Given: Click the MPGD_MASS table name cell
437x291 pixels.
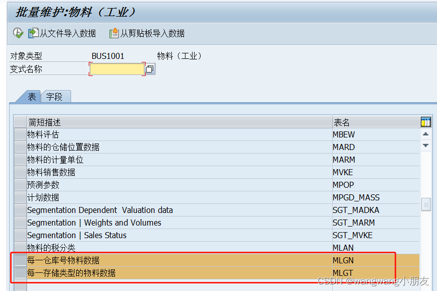Looking at the screenshot, I should tap(376, 197).
